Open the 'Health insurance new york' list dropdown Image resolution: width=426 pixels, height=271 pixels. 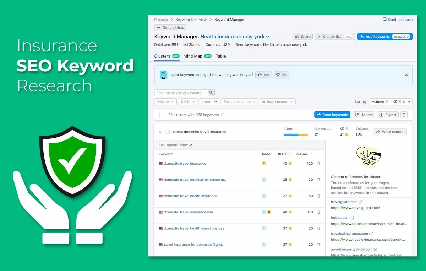tap(235, 37)
